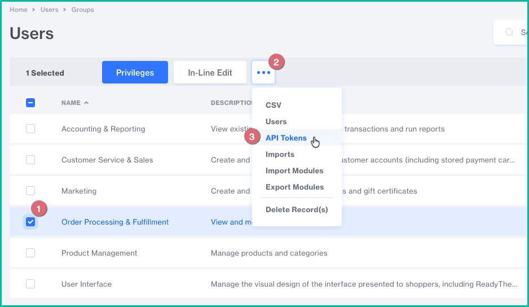Select Accounting & Reporting name text
Image resolution: width=529 pixels, height=307 pixels.
point(103,129)
